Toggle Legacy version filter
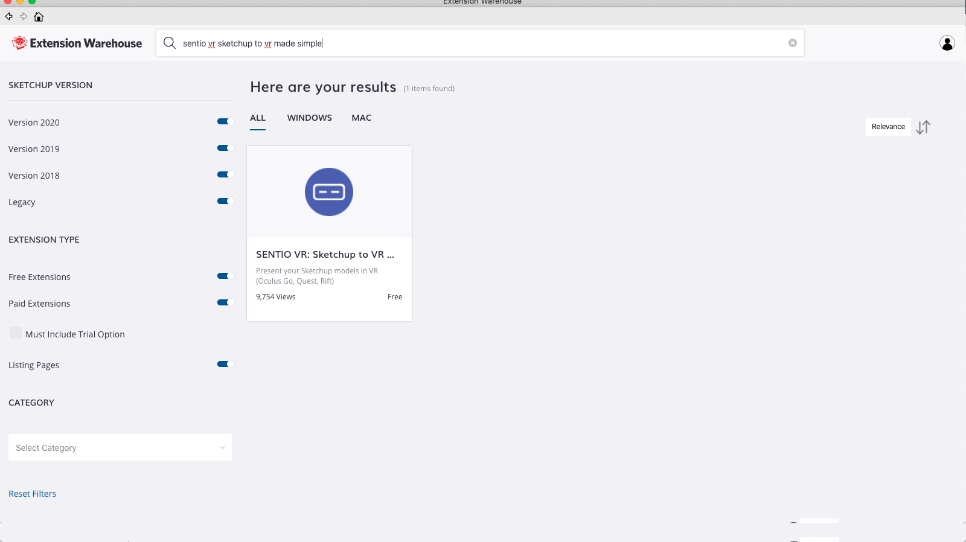The image size is (966, 542). [226, 201]
